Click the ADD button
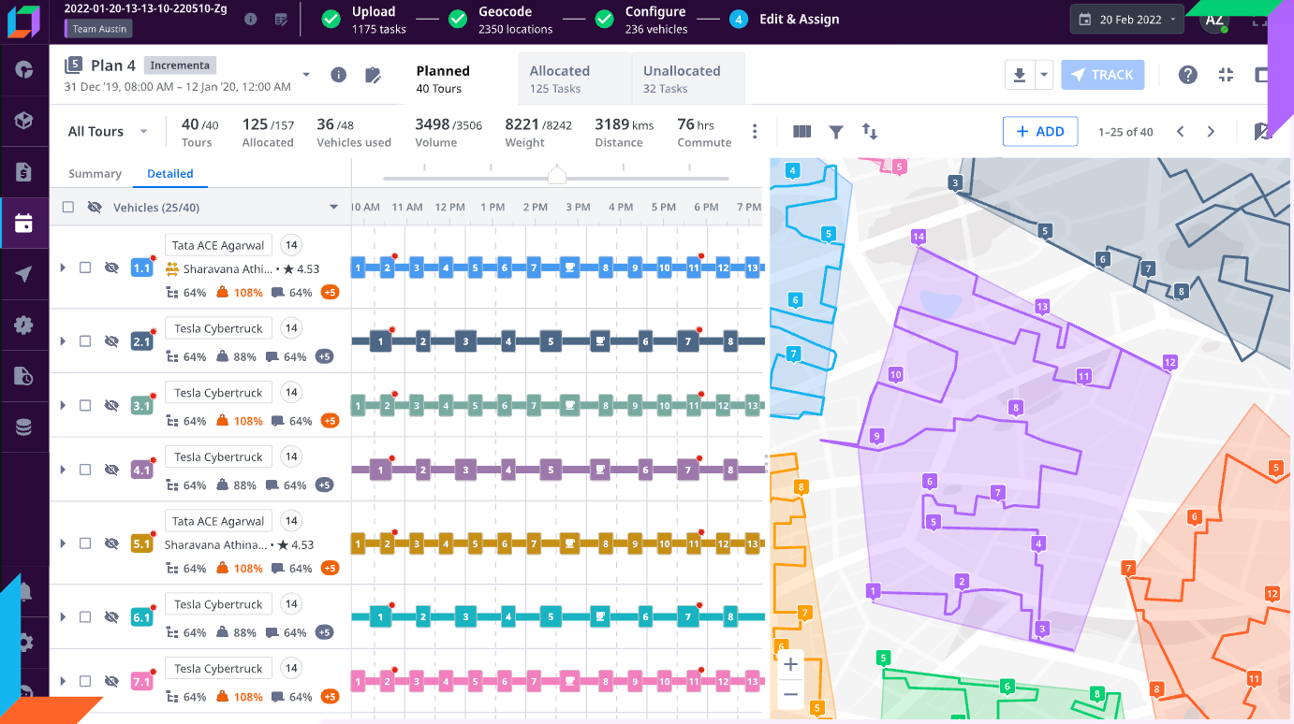Viewport: 1294px width, 724px height. [1040, 131]
